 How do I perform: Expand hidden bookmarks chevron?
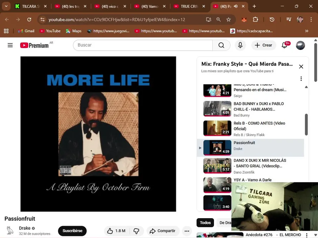[x=307, y=31]
